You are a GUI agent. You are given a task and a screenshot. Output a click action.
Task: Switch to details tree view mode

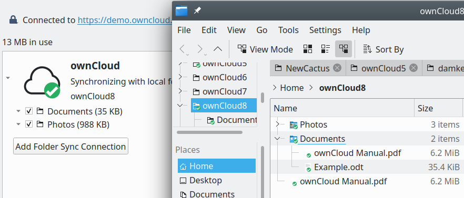point(344,49)
